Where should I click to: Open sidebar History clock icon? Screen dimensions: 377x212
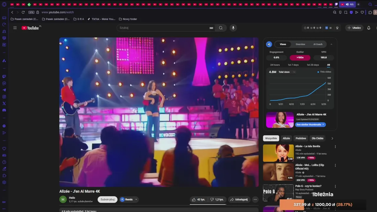pos(4,162)
